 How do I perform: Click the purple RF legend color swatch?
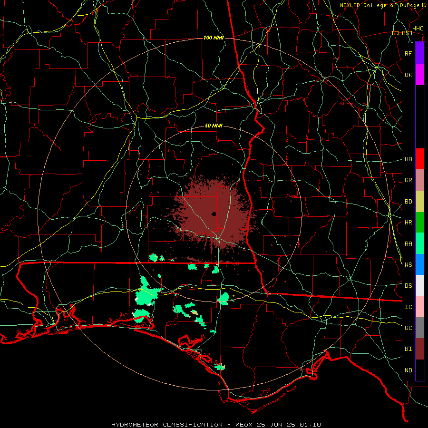pos(420,53)
